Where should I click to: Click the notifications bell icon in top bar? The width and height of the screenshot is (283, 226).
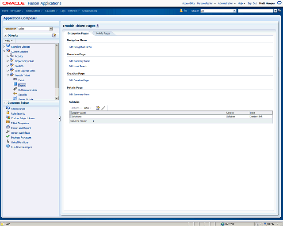coord(181,11)
